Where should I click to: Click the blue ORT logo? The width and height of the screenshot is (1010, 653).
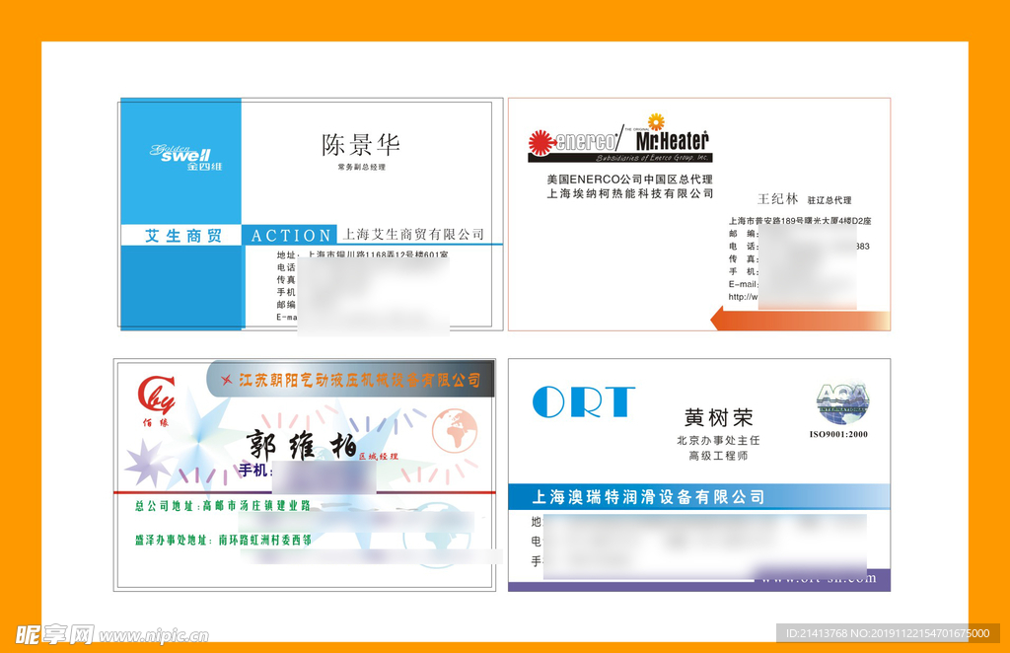(x=583, y=401)
